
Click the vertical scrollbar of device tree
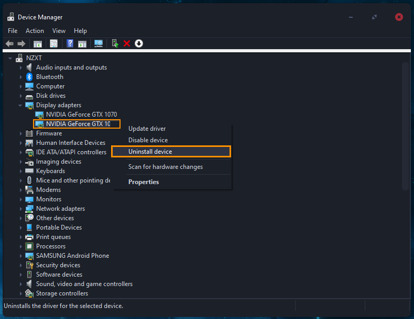pyautogui.click(x=405, y=127)
